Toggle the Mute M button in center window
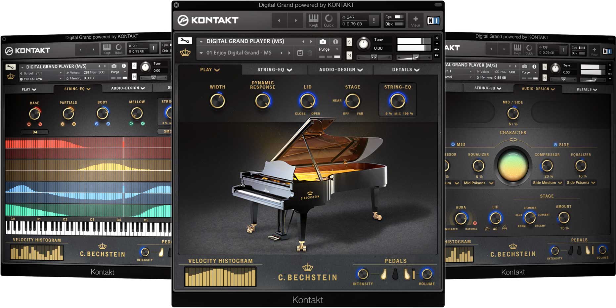Image resolution: width=616 pixels, height=308 pixels. [x=349, y=56]
